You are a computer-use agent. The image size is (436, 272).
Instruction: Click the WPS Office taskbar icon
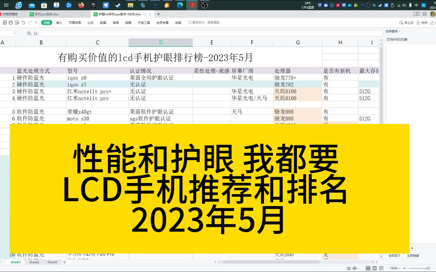point(192,5)
